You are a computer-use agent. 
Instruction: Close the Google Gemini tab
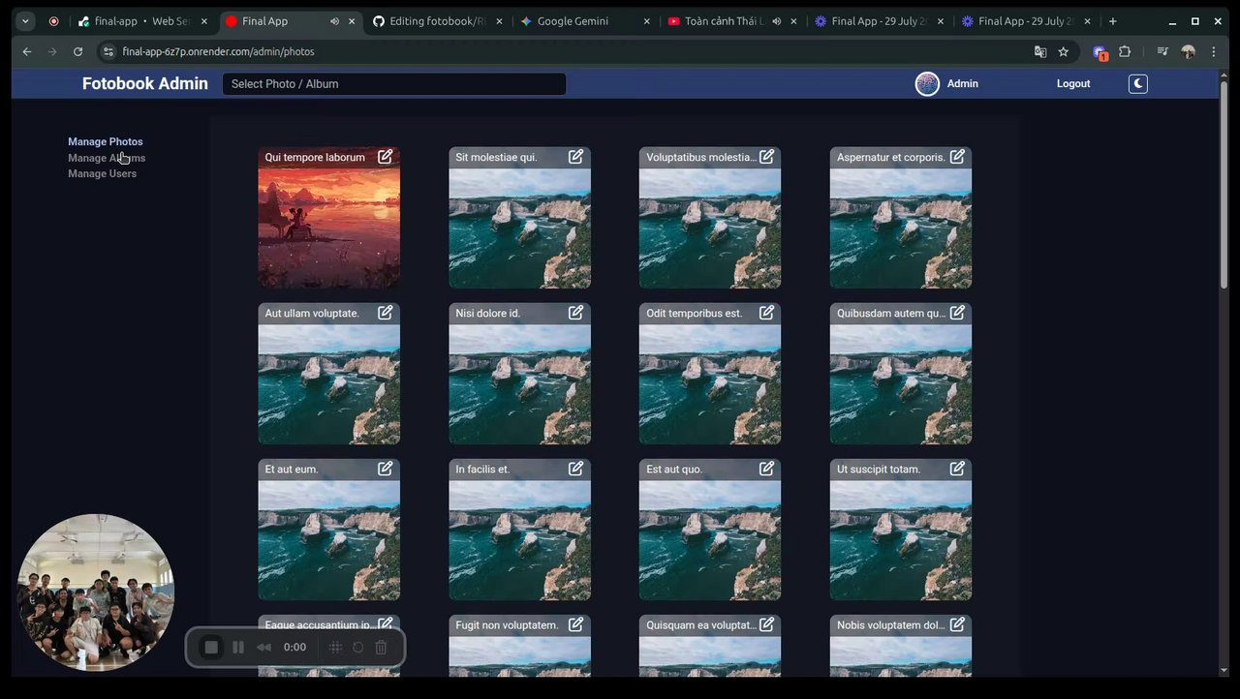pos(646,21)
